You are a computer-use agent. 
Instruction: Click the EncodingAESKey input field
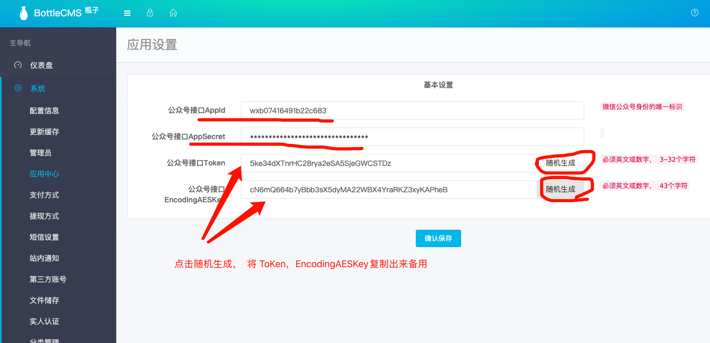389,190
